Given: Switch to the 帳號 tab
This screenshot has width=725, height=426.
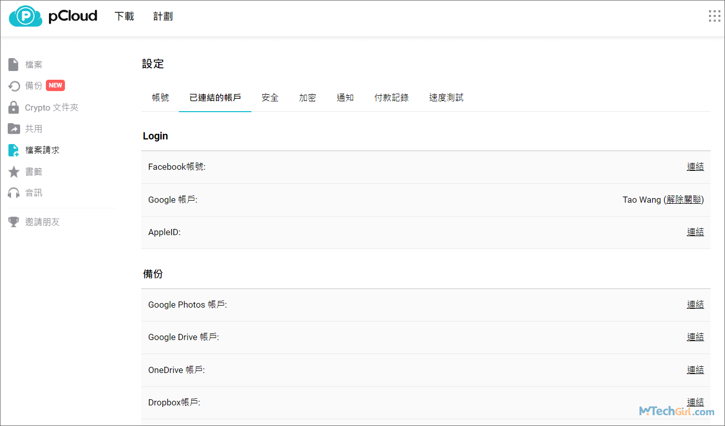Looking at the screenshot, I should [160, 98].
